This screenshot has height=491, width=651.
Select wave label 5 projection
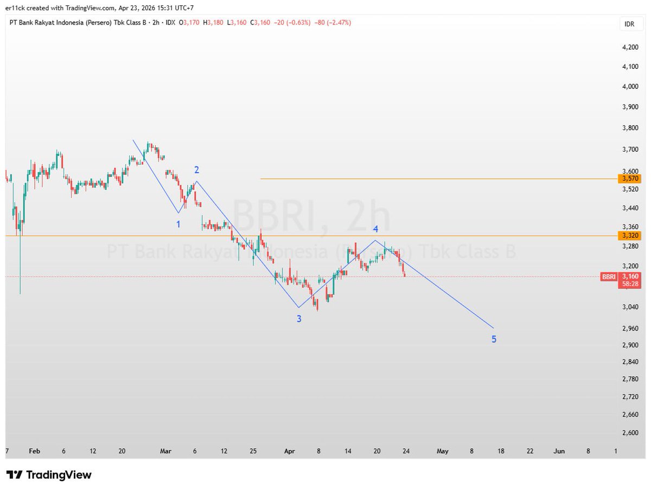(x=494, y=340)
